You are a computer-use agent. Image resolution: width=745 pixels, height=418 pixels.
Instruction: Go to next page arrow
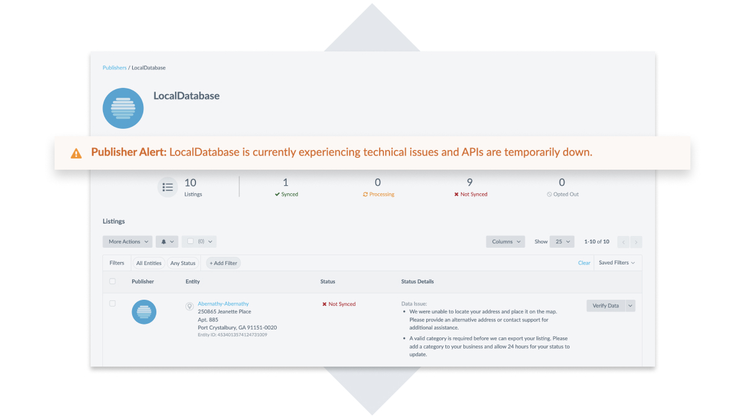tap(636, 242)
